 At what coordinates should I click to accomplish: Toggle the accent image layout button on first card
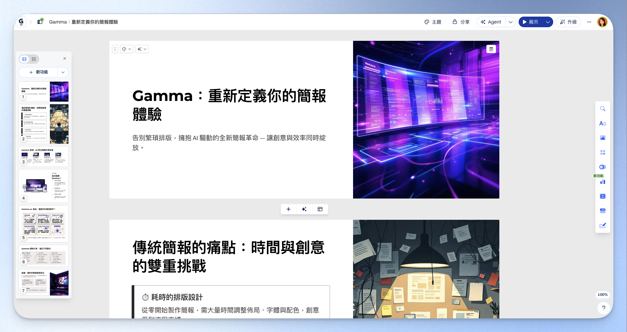(x=491, y=49)
